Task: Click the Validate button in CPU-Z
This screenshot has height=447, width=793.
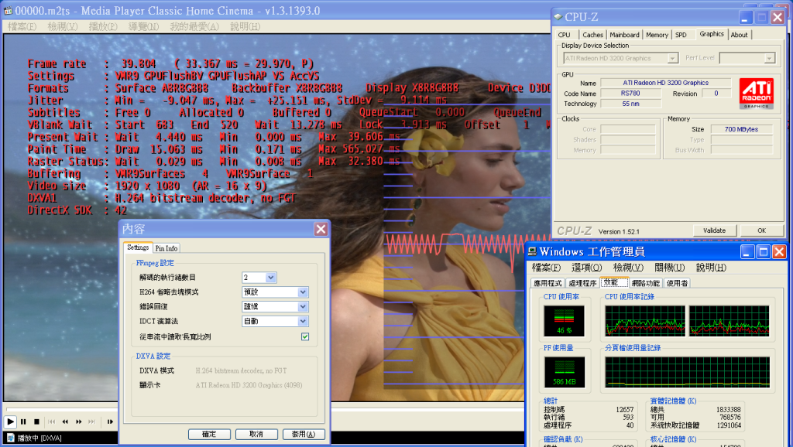Action: pos(714,230)
